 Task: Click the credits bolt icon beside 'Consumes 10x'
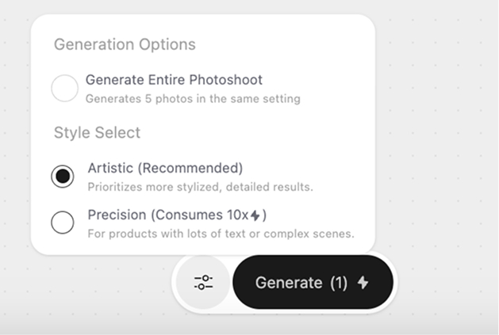pyautogui.click(x=255, y=215)
